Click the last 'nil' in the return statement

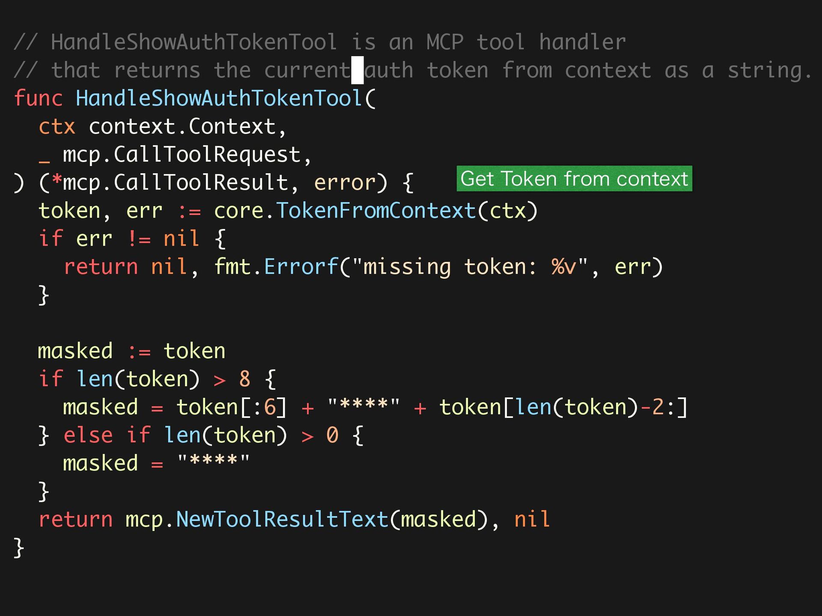(x=532, y=519)
